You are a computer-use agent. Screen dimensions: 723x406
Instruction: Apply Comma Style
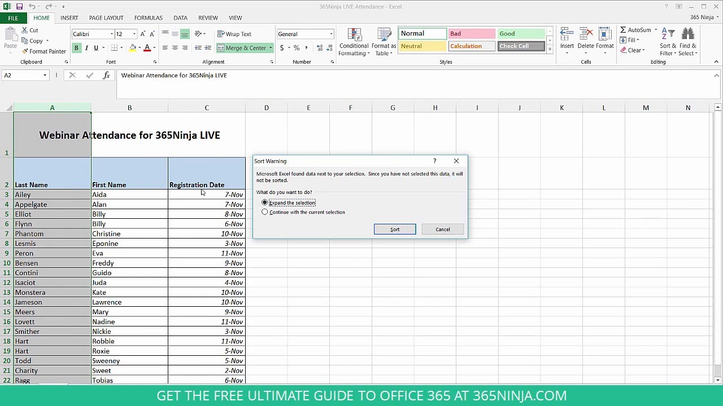[306, 48]
